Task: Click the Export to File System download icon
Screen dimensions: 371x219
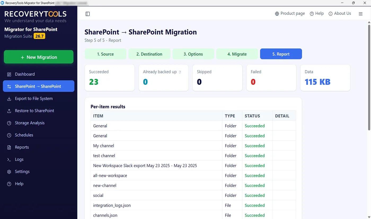Action: point(9,99)
